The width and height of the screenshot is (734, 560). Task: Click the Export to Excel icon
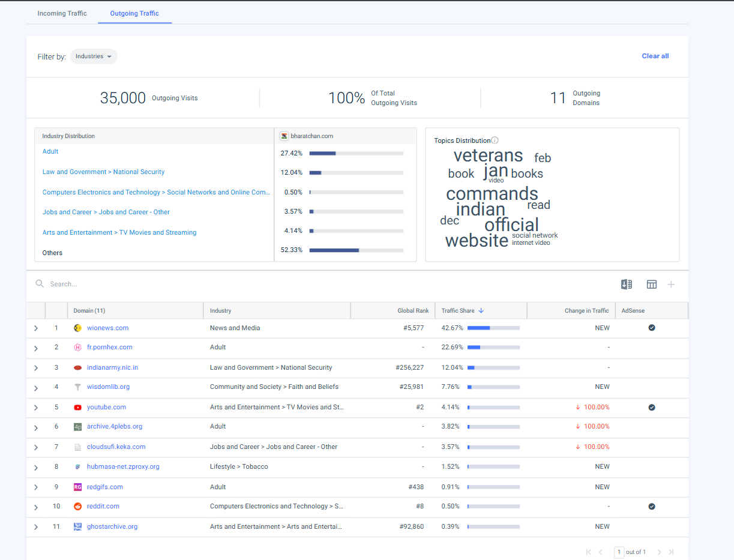point(626,285)
